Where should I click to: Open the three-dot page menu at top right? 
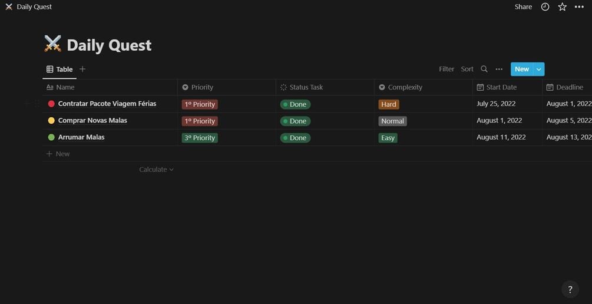[x=579, y=7]
